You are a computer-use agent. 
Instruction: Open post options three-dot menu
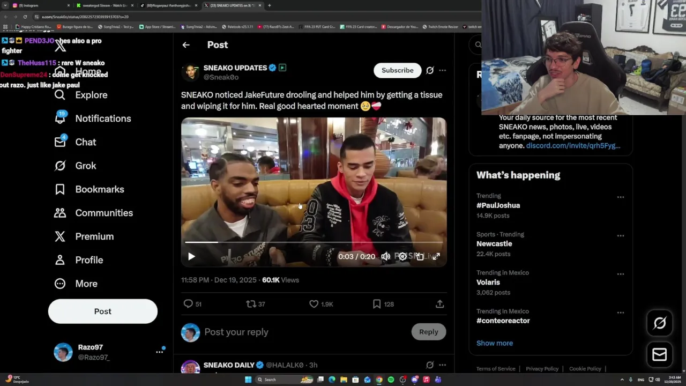(x=442, y=70)
